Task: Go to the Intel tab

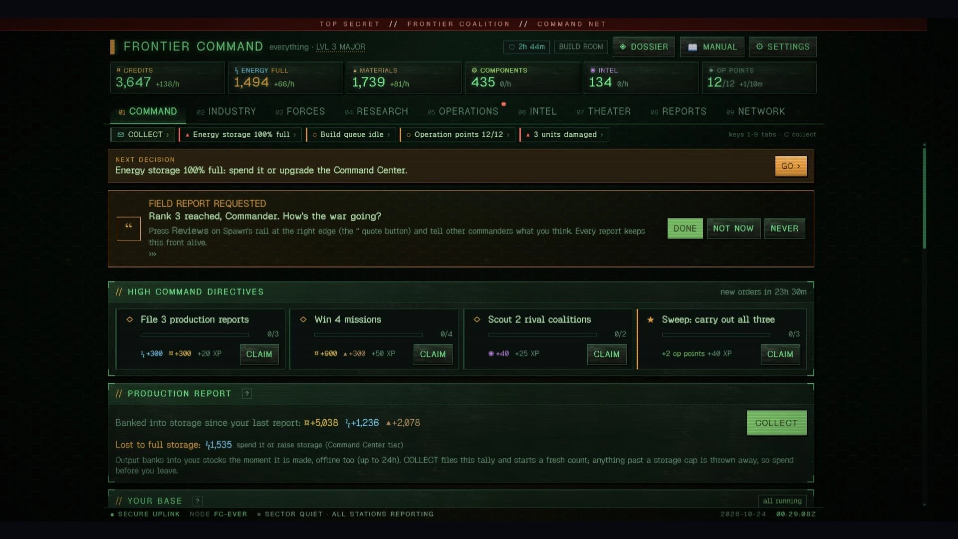Action: 537,111
